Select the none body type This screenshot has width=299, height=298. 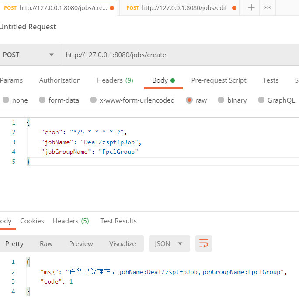tap(15, 100)
